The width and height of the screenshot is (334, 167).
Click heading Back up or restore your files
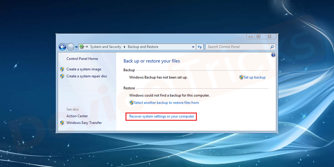[x=152, y=61]
